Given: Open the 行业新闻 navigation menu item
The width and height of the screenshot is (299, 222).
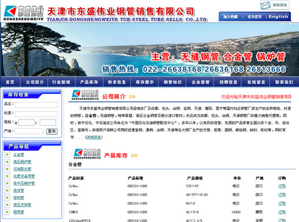Looking at the screenshot, I should pos(61,82).
